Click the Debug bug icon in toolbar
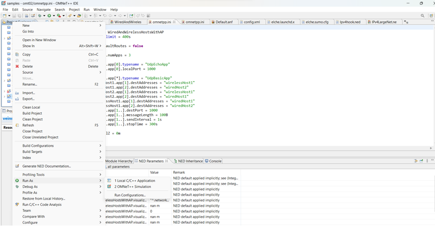435x235 pixels. coord(40,16)
